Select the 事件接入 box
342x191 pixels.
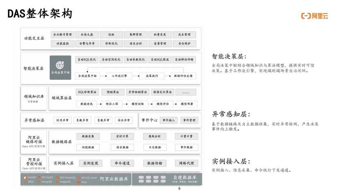168,120
